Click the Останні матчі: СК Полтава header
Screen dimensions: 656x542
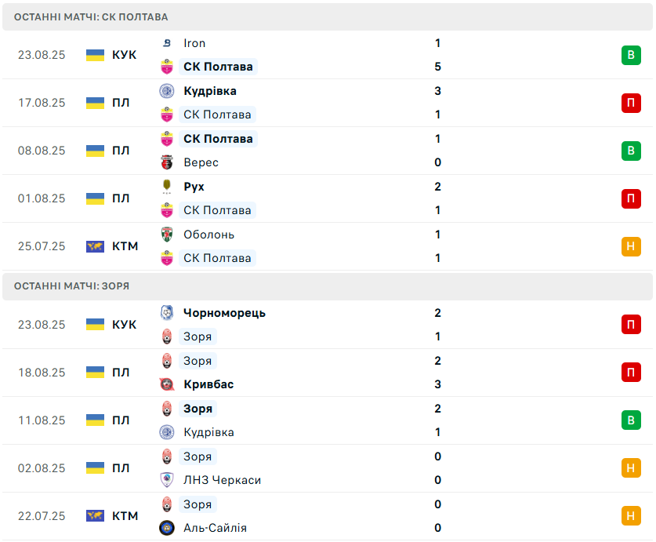click(91, 16)
